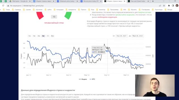The height and width of the screenshot is (100, 179).
Task: Open the second pinned green sheets tab
Action: pos(6,1)
